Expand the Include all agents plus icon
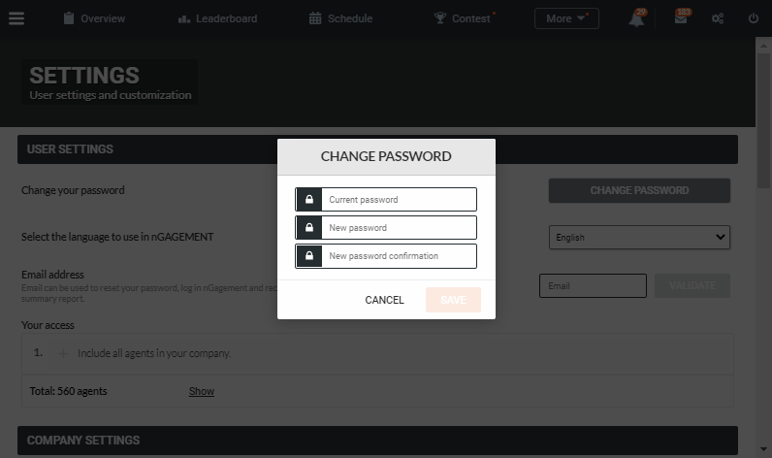The height and width of the screenshot is (458, 772). pos(63,353)
